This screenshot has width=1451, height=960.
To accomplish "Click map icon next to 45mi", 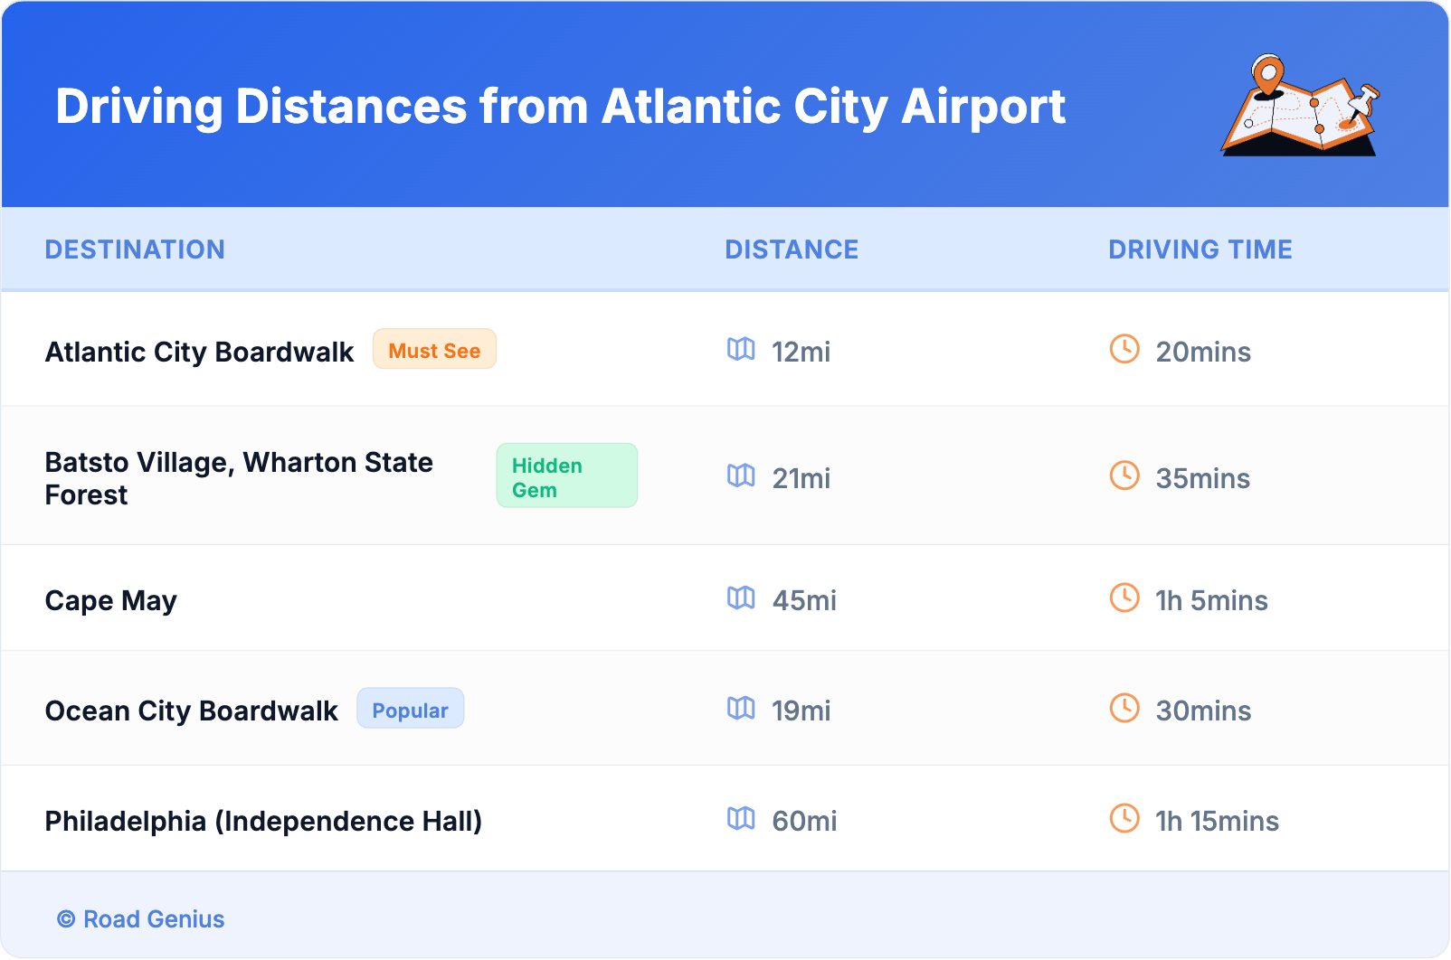I will coord(741,598).
